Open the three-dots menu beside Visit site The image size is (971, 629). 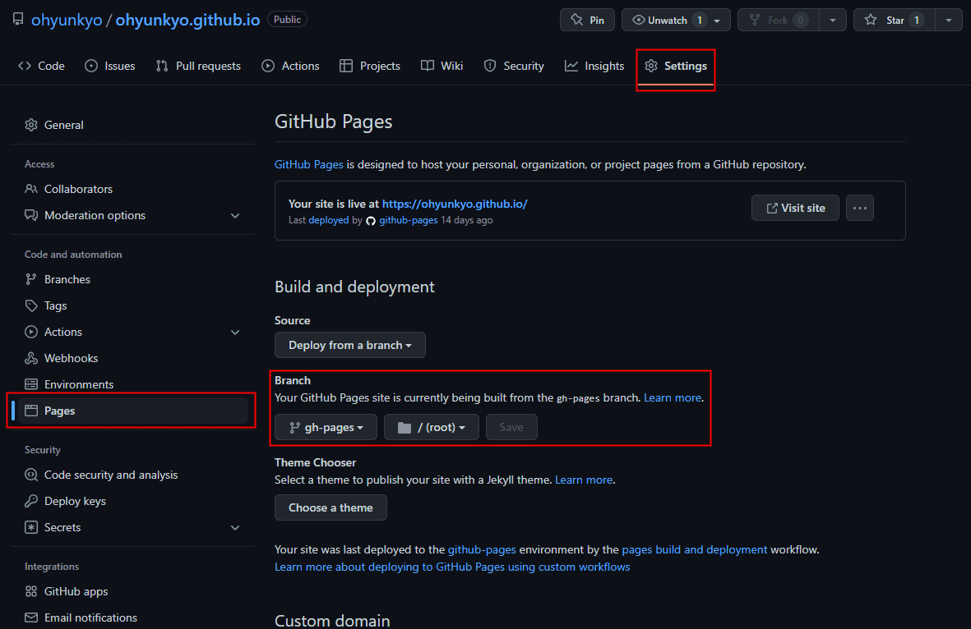tap(859, 208)
